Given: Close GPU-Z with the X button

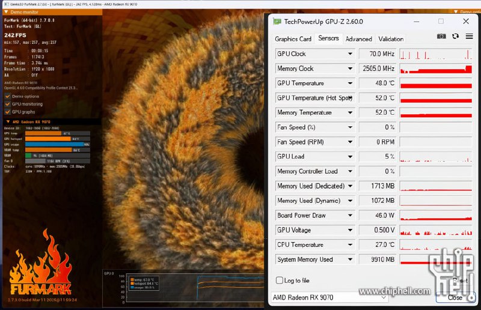Looking at the screenshot, I should 465,21.
